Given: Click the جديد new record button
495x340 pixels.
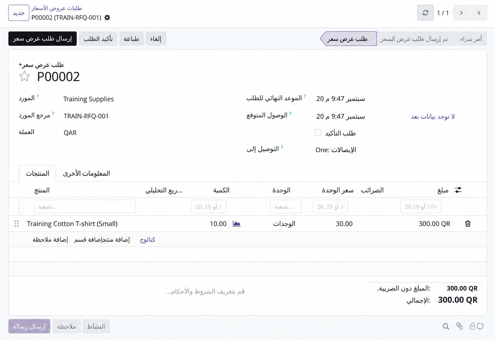Looking at the screenshot, I should [x=19, y=13].
